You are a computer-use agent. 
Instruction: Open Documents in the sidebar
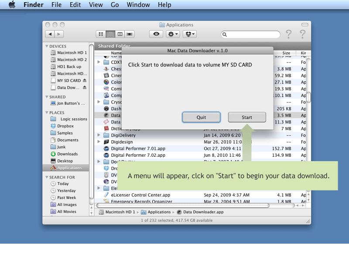point(64,140)
